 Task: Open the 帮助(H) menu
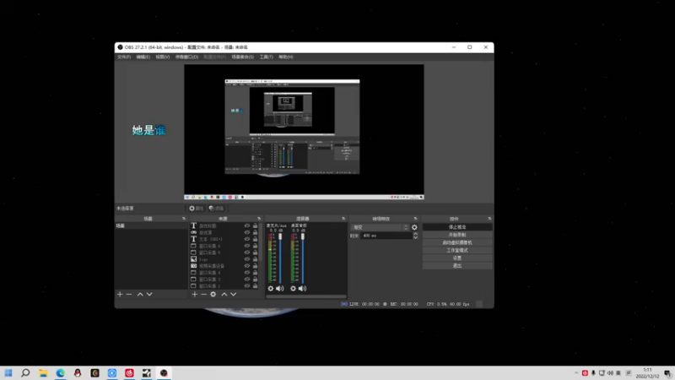click(x=286, y=57)
